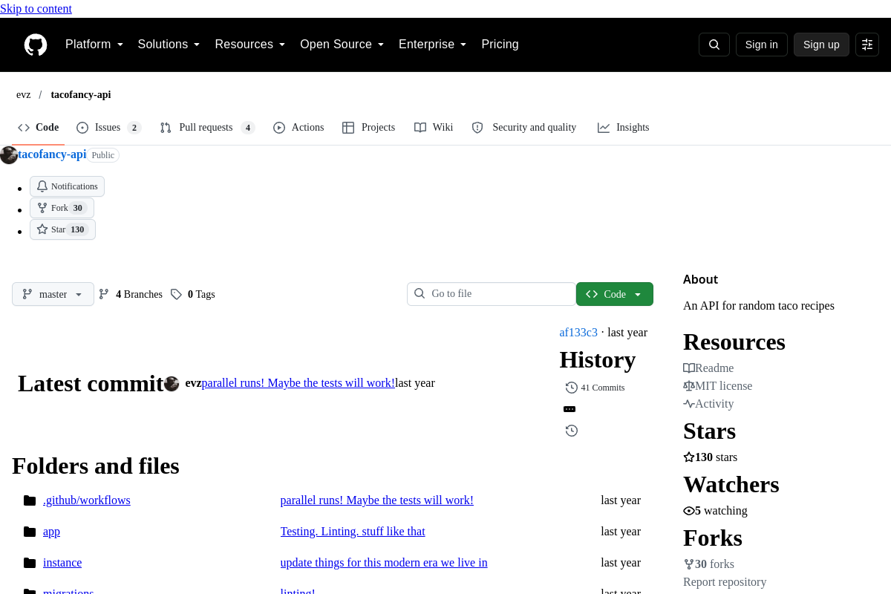Open the master branch selector
Screen dimensions: 891x594
point(53,294)
